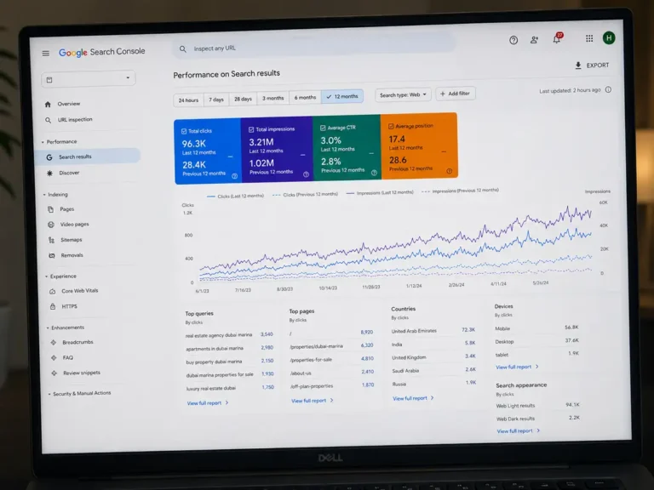Image resolution: width=654 pixels, height=490 pixels.
Task: Toggle the Total clicks checkbox
Action: [184, 131]
